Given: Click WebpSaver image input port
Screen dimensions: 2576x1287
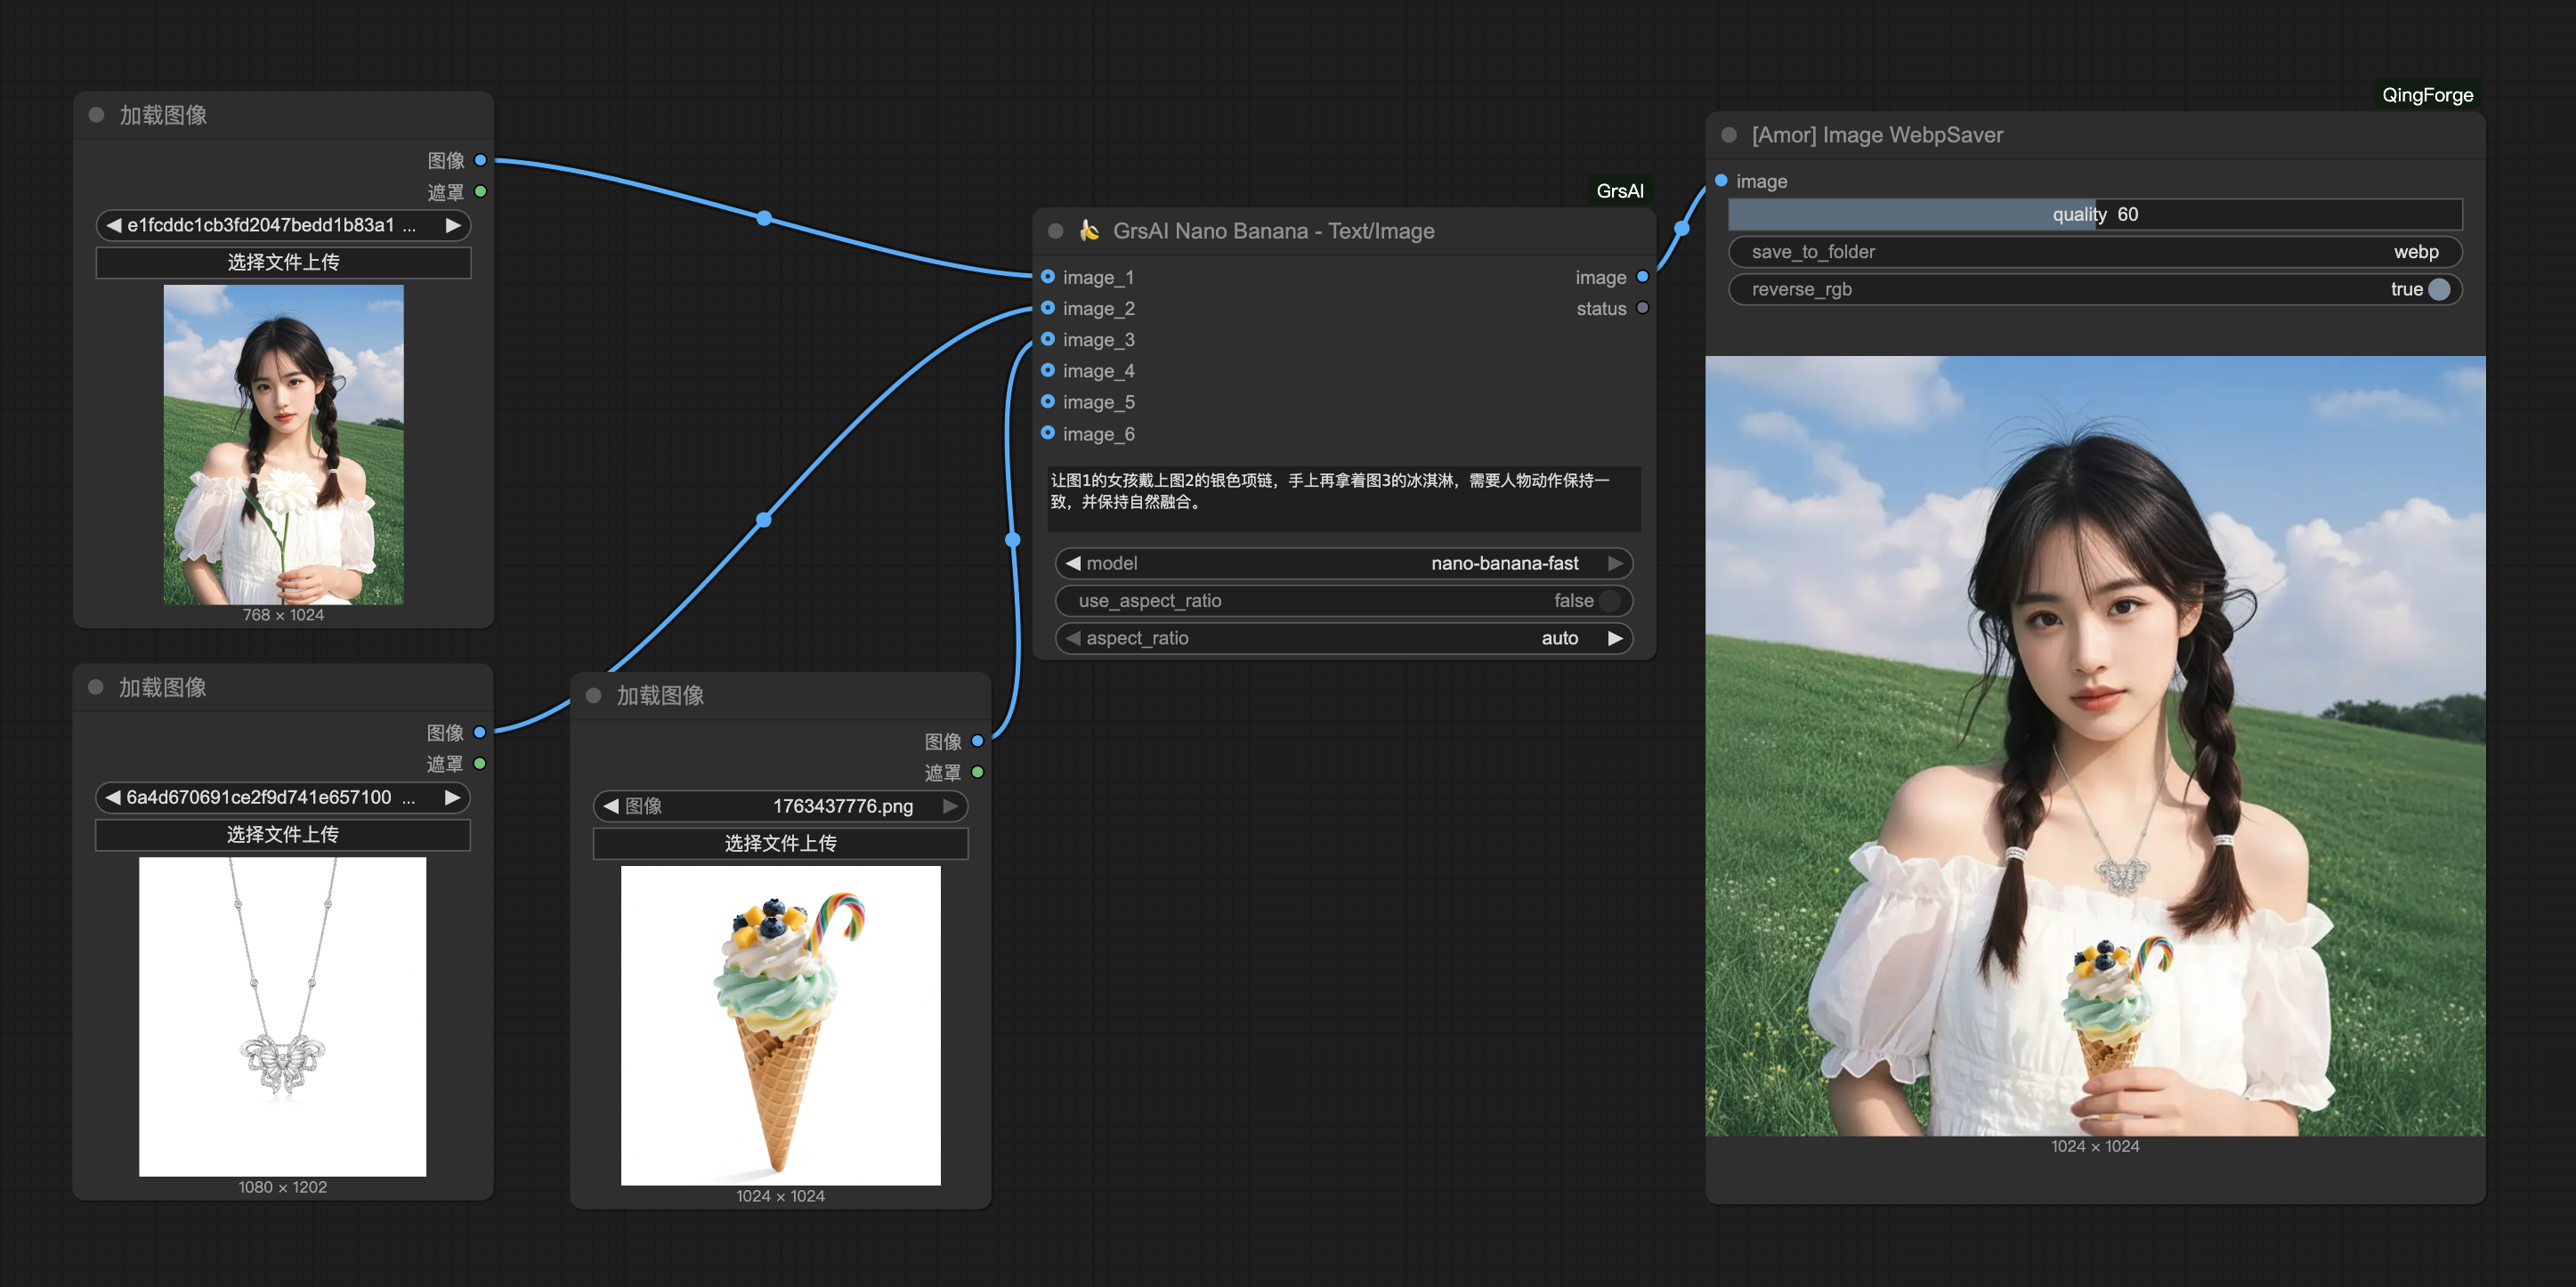Looking at the screenshot, I should coord(1721,181).
